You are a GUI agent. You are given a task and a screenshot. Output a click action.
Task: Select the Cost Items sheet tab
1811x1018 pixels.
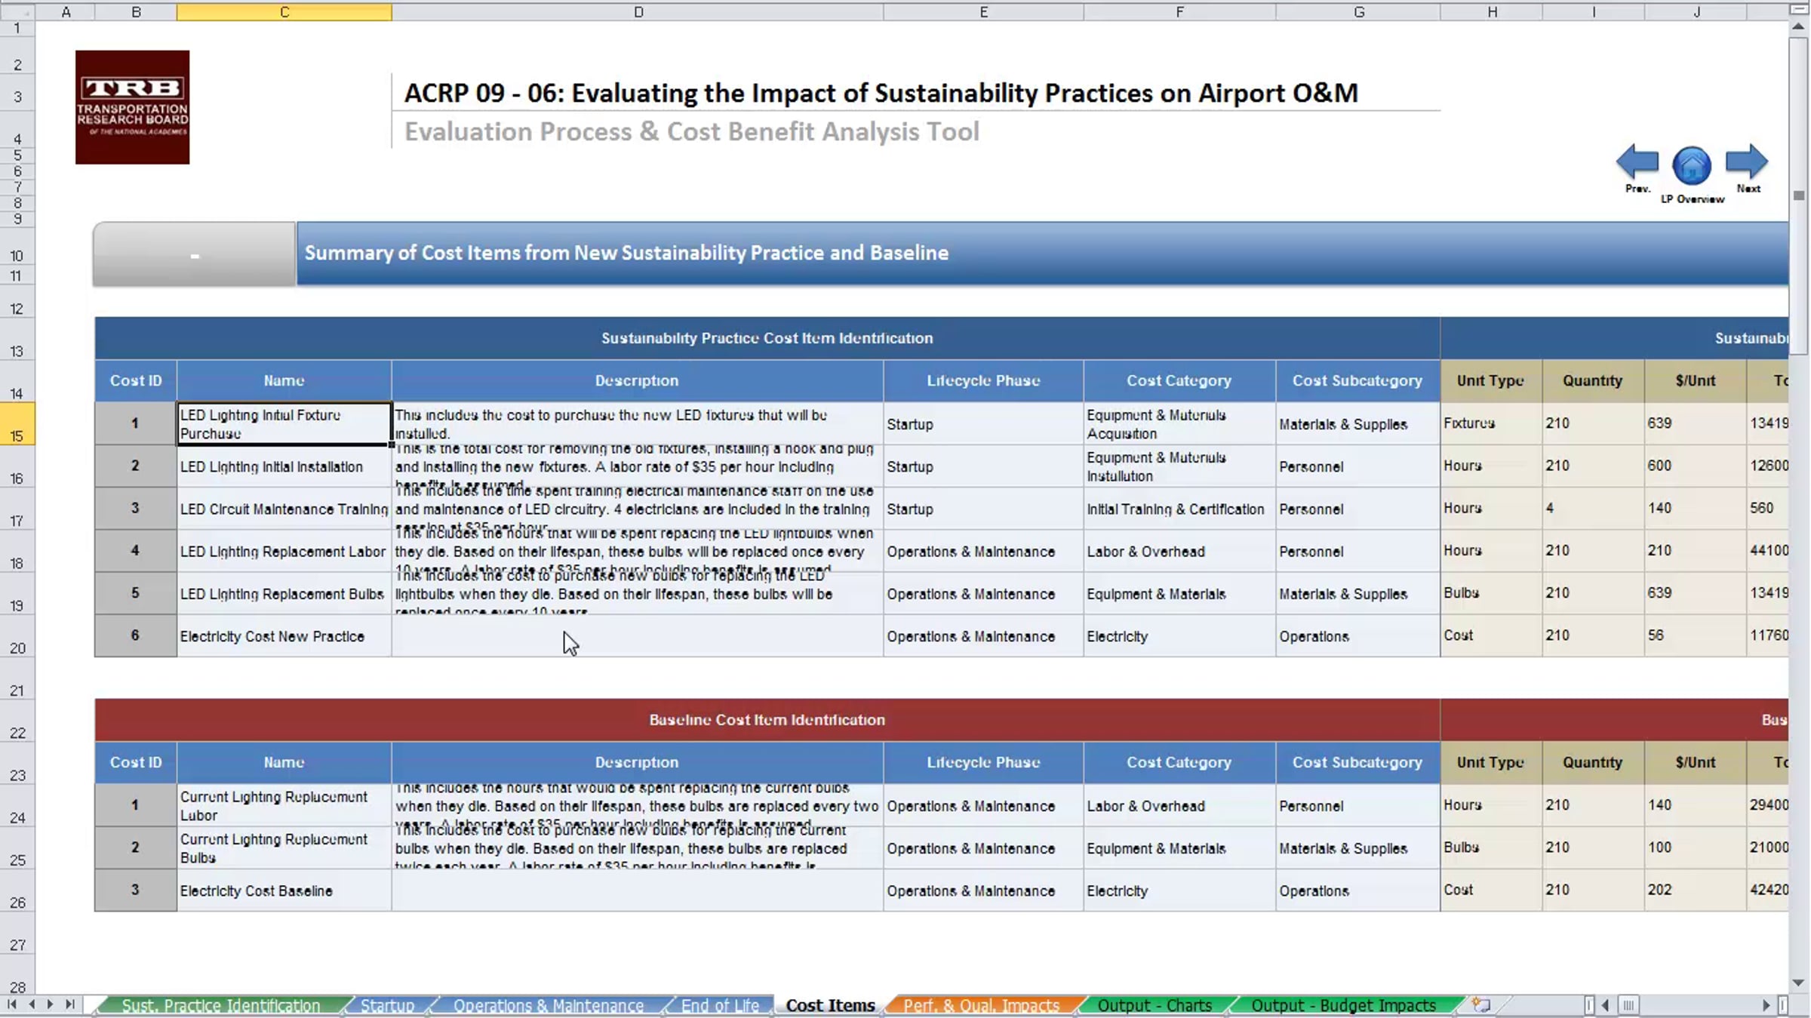click(830, 1006)
